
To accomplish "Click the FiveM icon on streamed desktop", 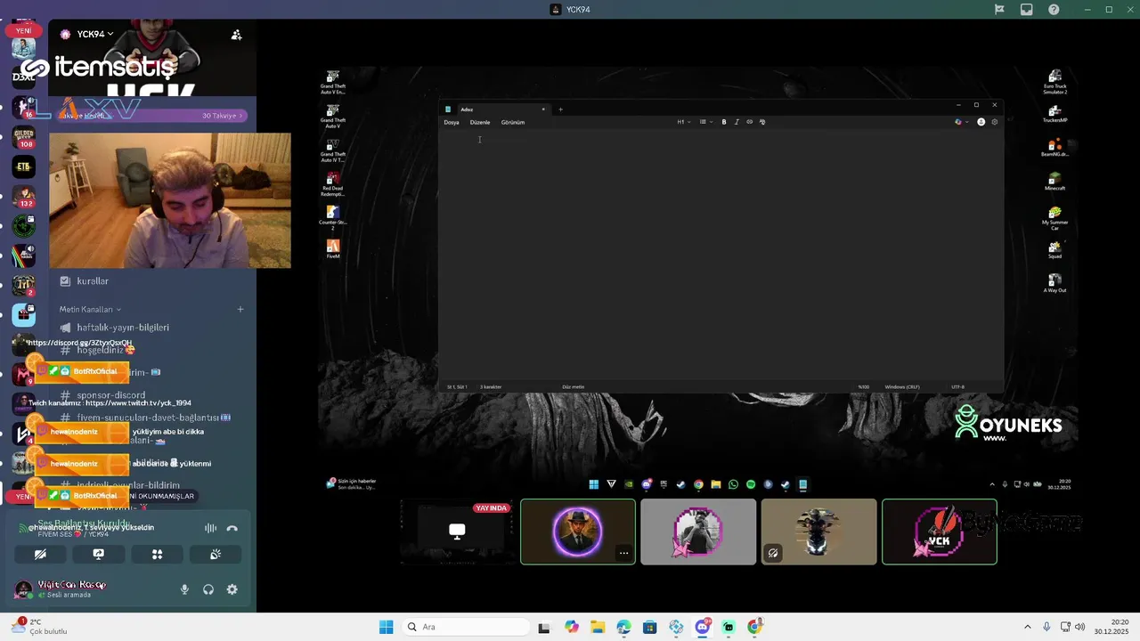I will 333,248.
